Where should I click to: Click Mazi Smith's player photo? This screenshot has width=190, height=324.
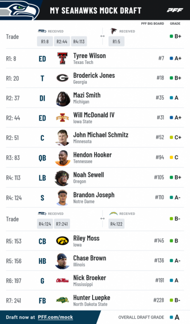pyautogui.click(x=63, y=99)
